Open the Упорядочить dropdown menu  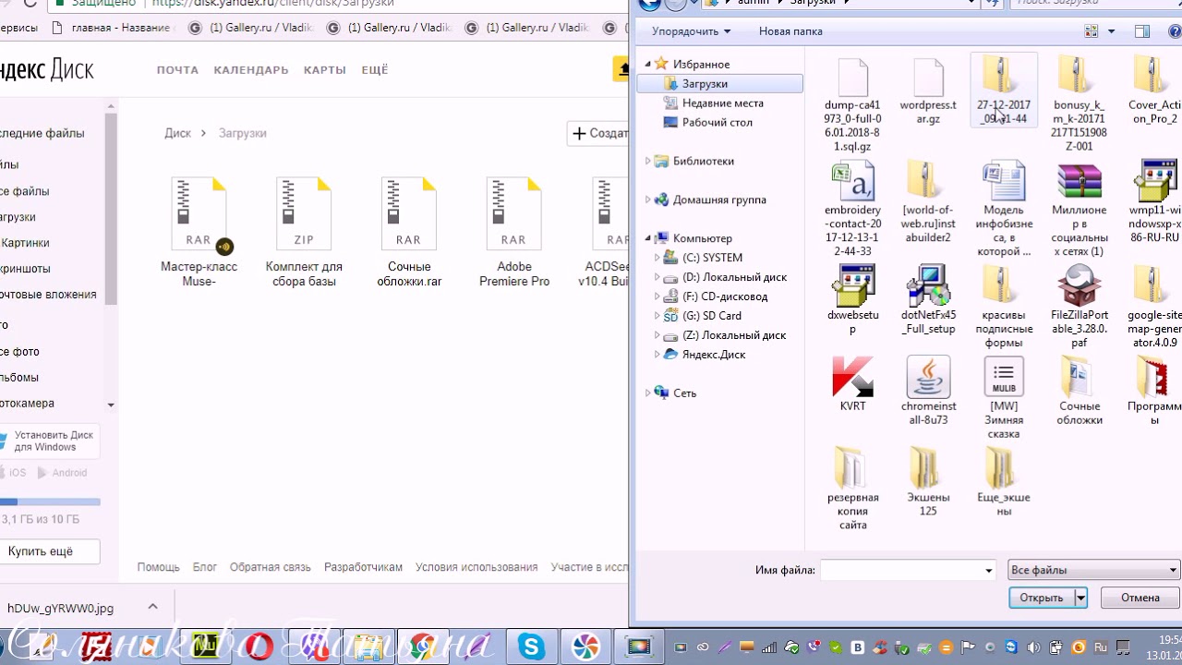691,31
